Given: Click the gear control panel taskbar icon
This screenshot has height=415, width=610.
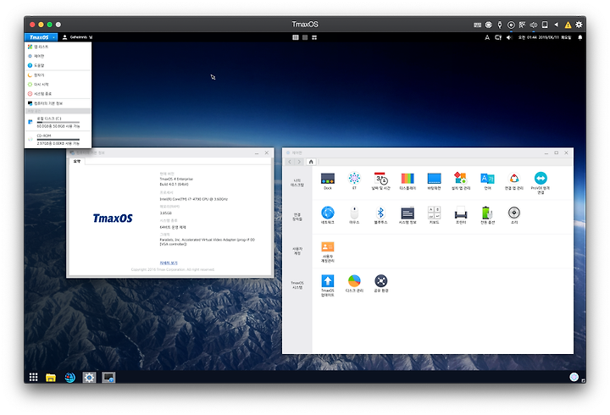Looking at the screenshot, I should point(89,377).
